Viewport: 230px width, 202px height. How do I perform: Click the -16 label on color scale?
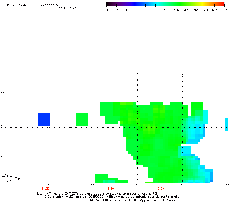[x=106, y=10]
